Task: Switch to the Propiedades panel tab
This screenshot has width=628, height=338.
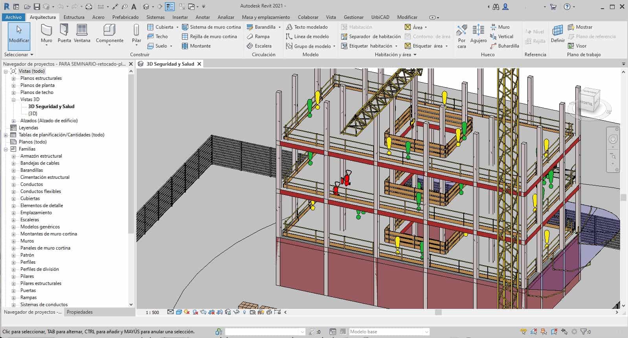Action: (80, 312)
